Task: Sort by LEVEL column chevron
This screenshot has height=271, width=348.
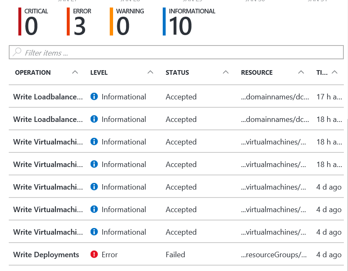Action: point(150,72)
